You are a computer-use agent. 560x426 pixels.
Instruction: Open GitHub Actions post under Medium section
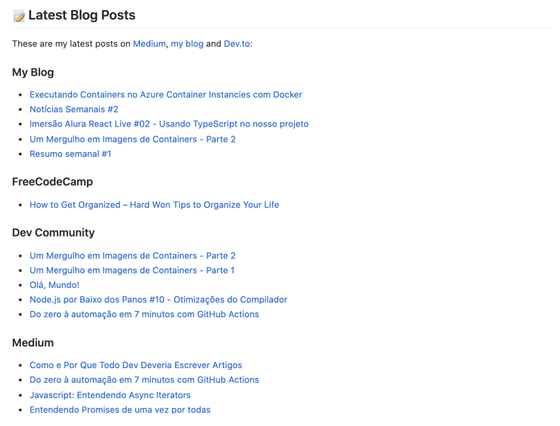(x=144, y=380)
